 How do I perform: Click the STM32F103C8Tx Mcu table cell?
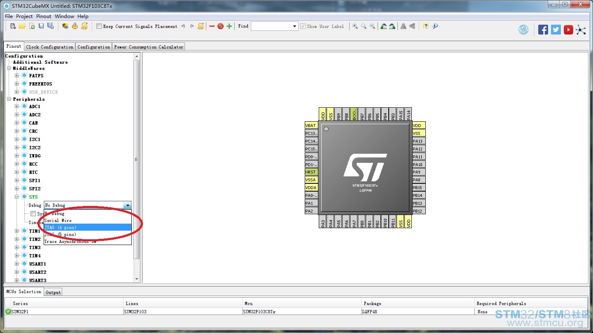302,312
